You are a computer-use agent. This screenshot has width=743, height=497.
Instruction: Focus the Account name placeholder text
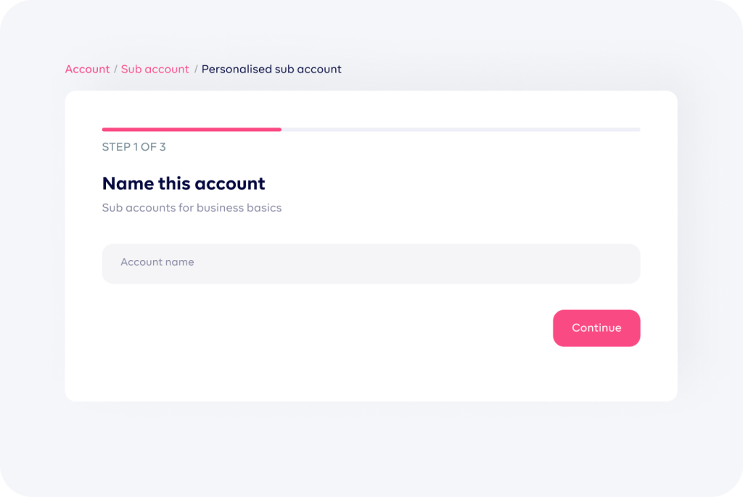tap(157, 262)
